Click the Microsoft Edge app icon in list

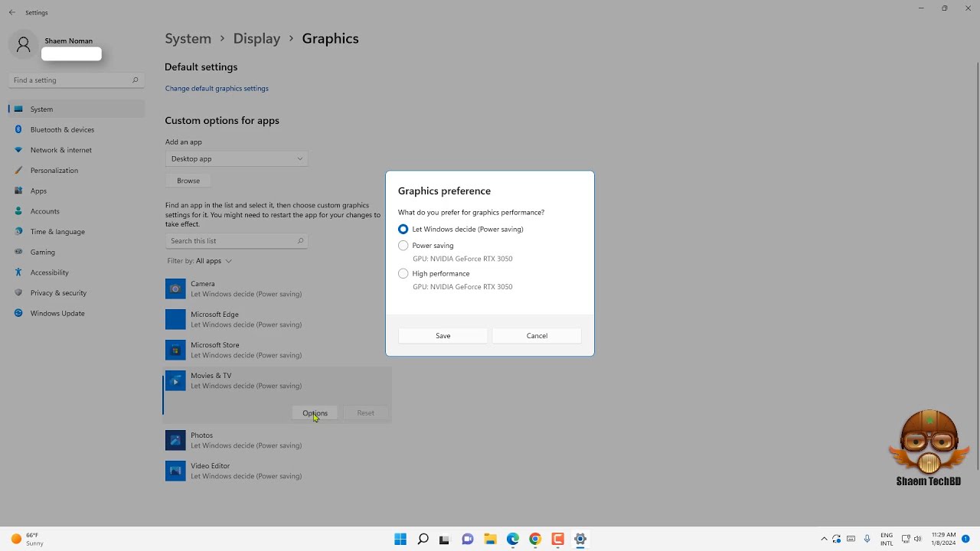tap(175, 319)
